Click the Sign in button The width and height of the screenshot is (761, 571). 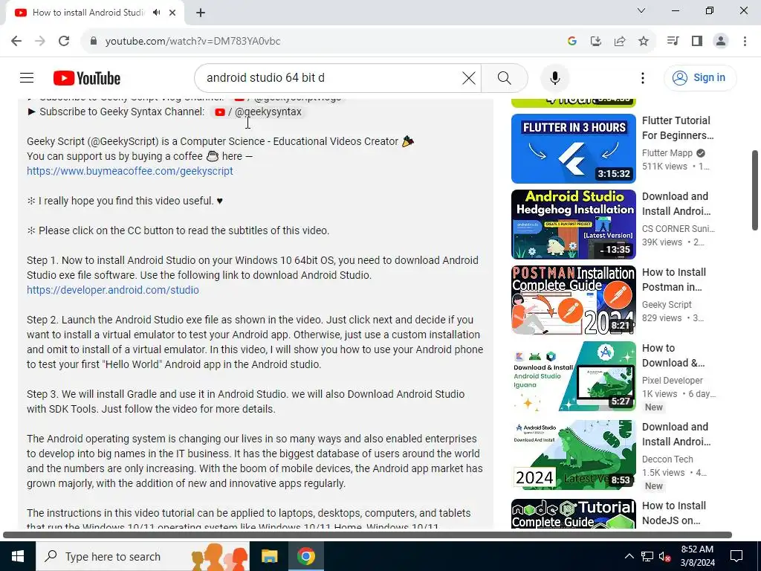700,77
